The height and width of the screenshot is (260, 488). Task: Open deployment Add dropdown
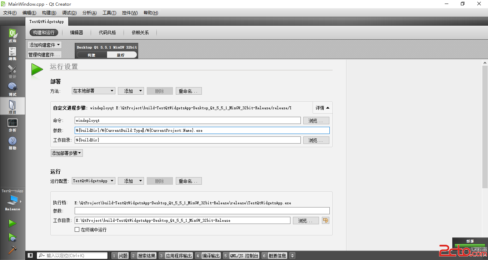click(131, 91)
